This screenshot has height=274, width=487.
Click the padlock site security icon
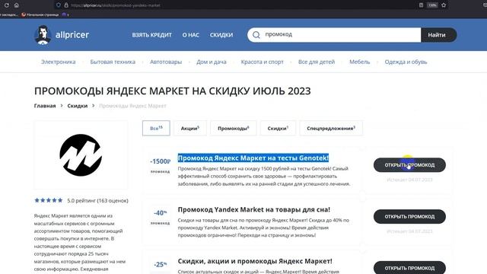[x=66, y=5]
